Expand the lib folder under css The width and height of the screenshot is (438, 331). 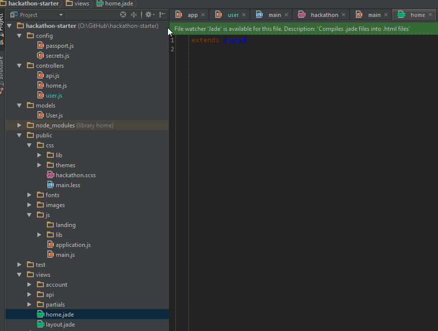pos(39,155)
